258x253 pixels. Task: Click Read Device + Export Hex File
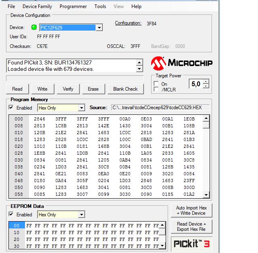[x=191, y=226]
